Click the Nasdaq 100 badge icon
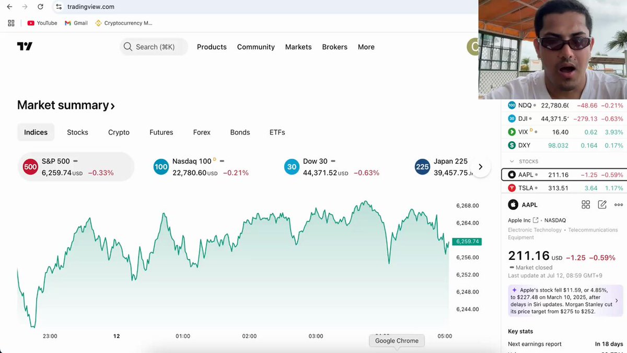Screen dimensions: 627x353 tap(161, 167)
